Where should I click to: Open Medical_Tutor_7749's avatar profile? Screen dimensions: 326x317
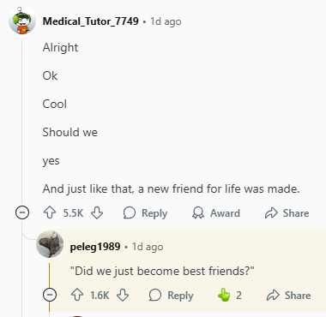click(x=22, y=21)
